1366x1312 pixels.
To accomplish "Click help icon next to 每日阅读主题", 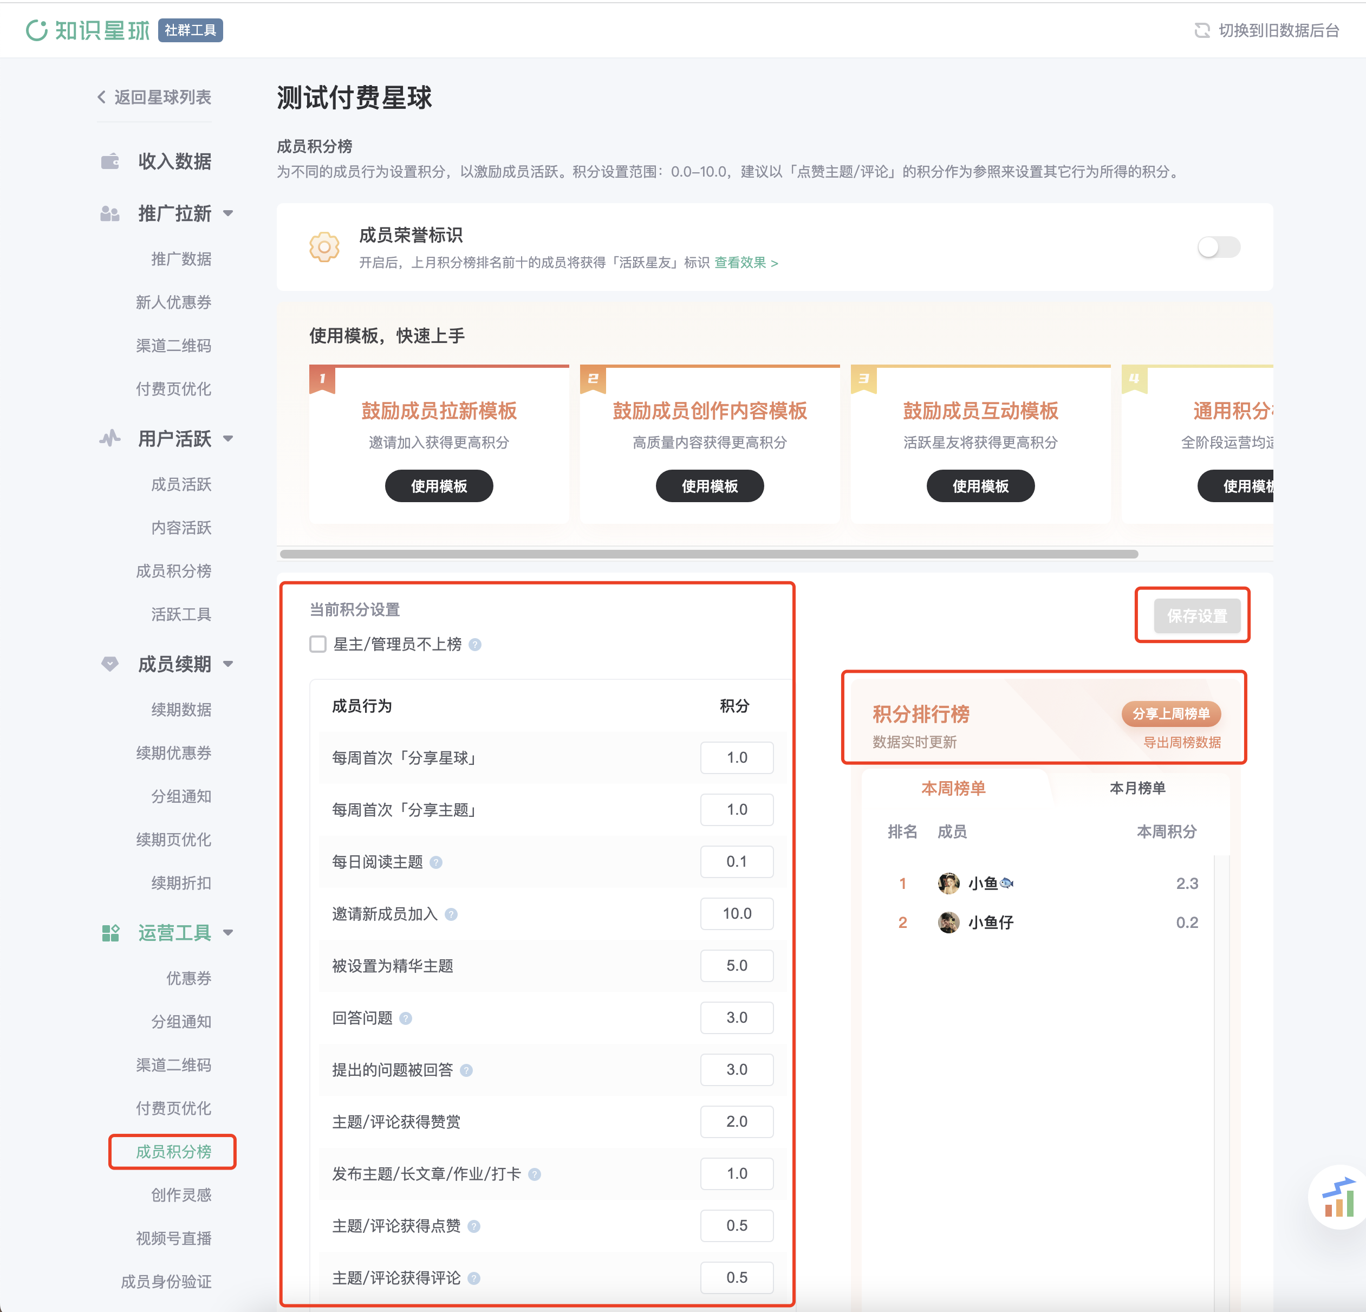I will coord(436,862).
